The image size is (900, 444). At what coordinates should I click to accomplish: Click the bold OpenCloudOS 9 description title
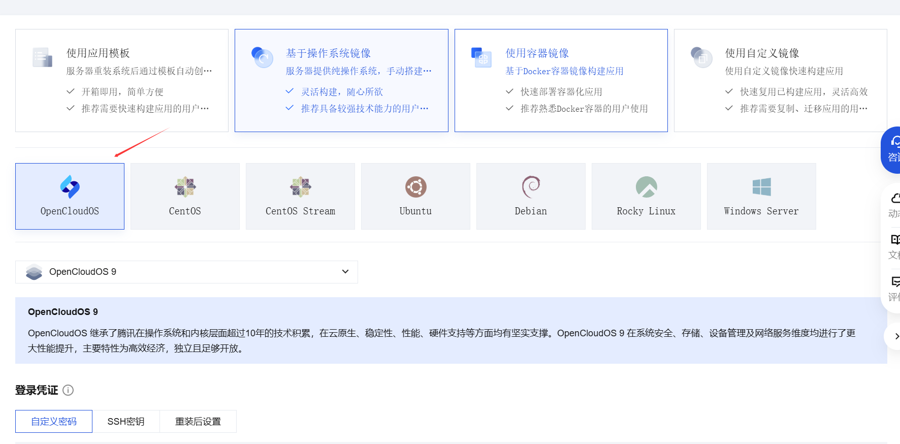coord(63,312)
